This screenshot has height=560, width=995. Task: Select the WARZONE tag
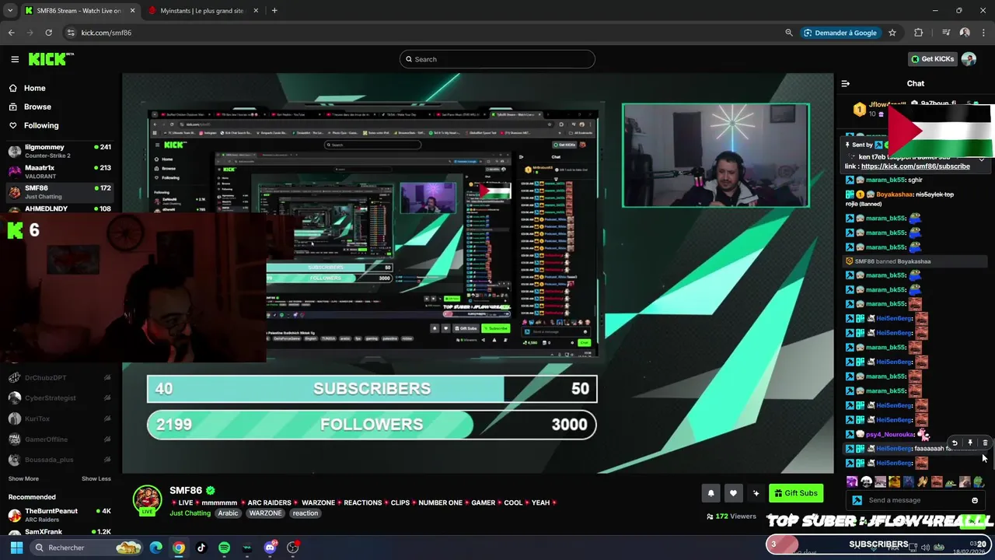click(265, 513)
